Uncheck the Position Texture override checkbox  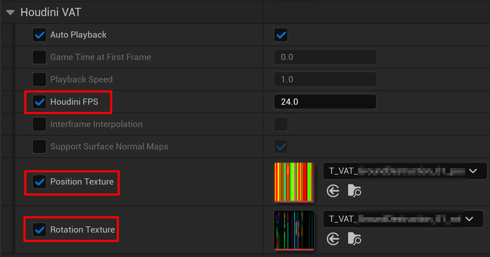pyautogui.click(x=39, y=182)
